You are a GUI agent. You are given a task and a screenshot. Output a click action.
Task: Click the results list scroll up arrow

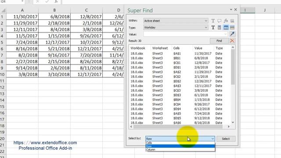click(x=233, y=47)
